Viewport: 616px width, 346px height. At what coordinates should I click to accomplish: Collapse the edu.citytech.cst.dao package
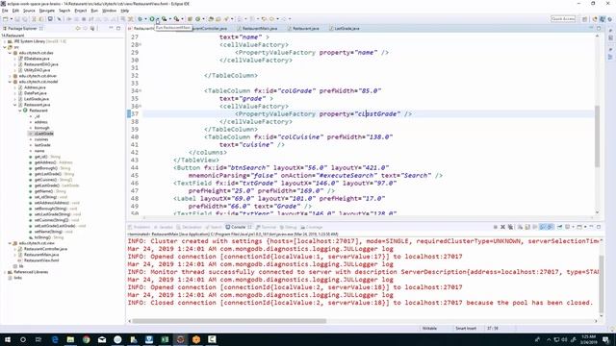[x=10, y=53]
